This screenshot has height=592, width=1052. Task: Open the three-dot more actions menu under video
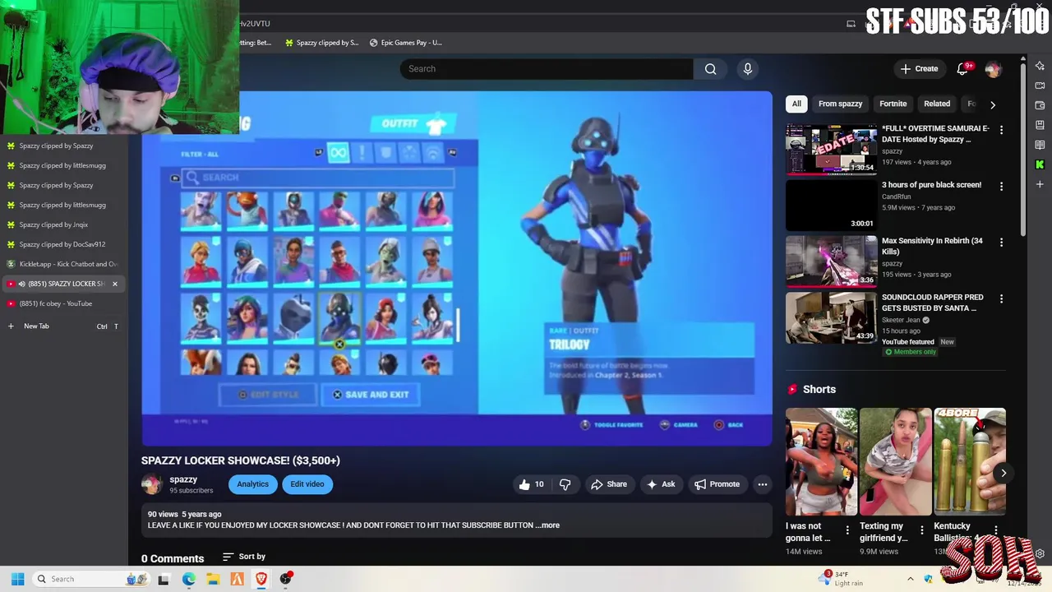[x=763, y=484]
